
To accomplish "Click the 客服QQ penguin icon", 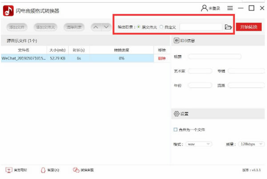I will [x=43, y=170].
